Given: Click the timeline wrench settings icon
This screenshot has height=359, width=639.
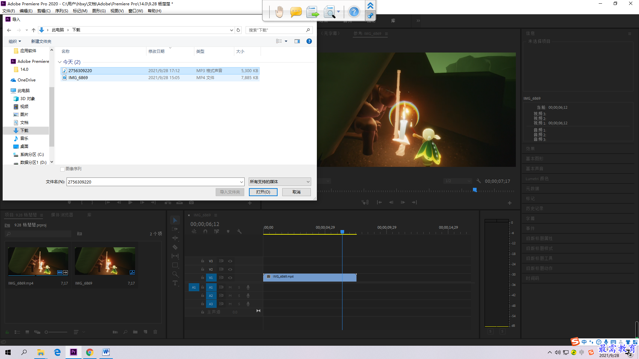Looking at the screenshot, I should (x=239, y=231).
